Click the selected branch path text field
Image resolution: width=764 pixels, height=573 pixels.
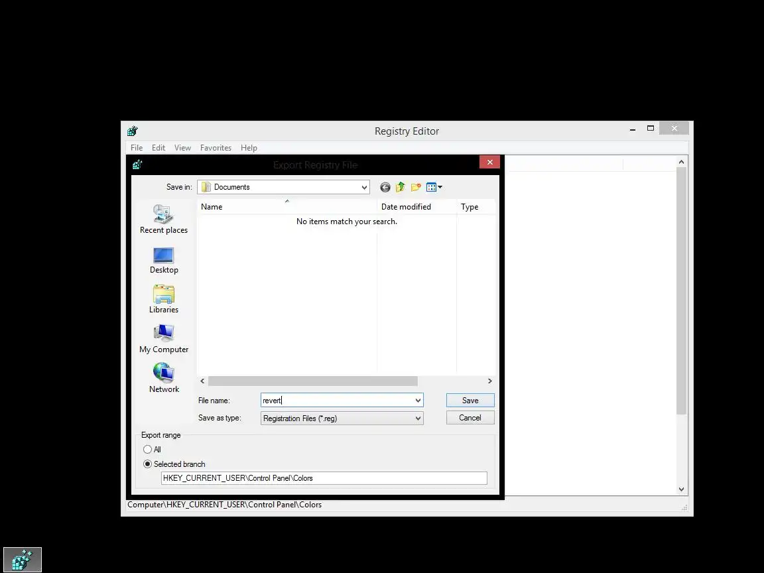(x=324, y=478)
